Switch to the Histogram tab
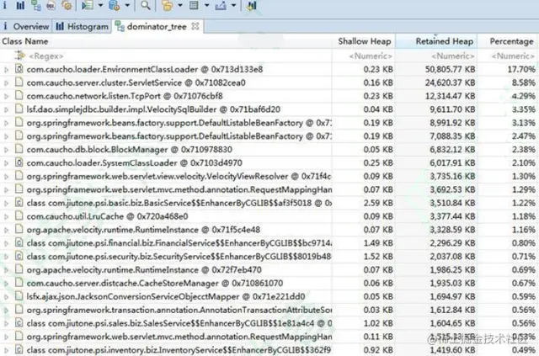Screen dimensions: 539x356 [82, 26]
